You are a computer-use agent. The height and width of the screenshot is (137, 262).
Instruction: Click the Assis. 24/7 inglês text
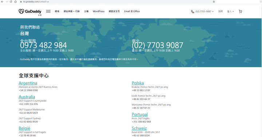coord(140,118)
